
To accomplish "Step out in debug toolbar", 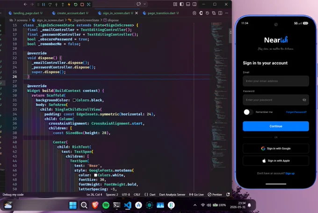I will point(63,5).
